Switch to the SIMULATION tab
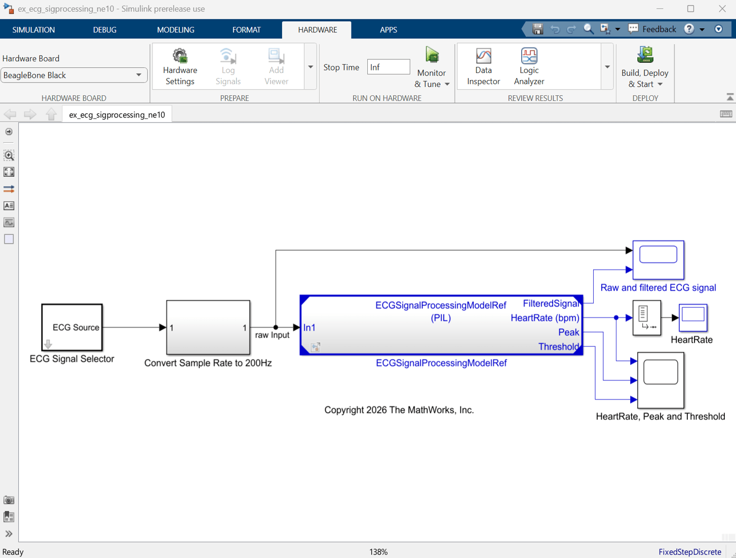This screenshot has width=736, height=558. (33, 30)
